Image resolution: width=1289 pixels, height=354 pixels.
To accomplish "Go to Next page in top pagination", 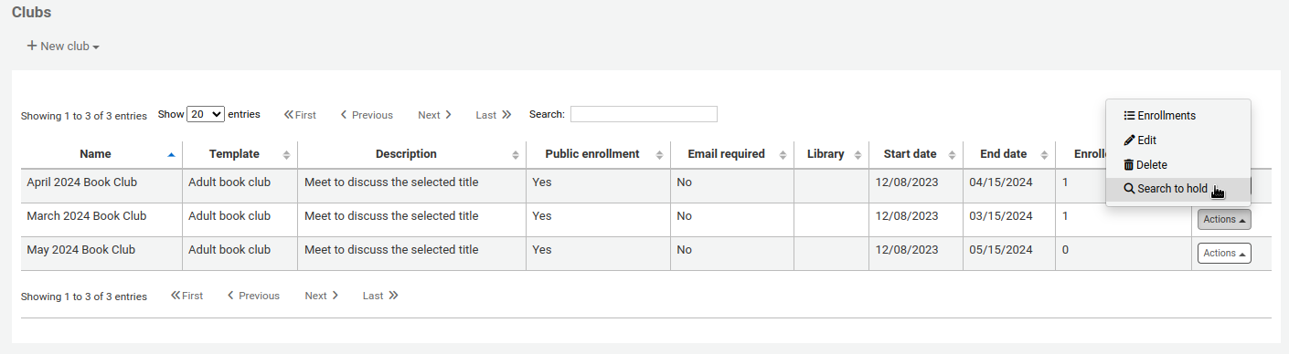I will point(435,115).
